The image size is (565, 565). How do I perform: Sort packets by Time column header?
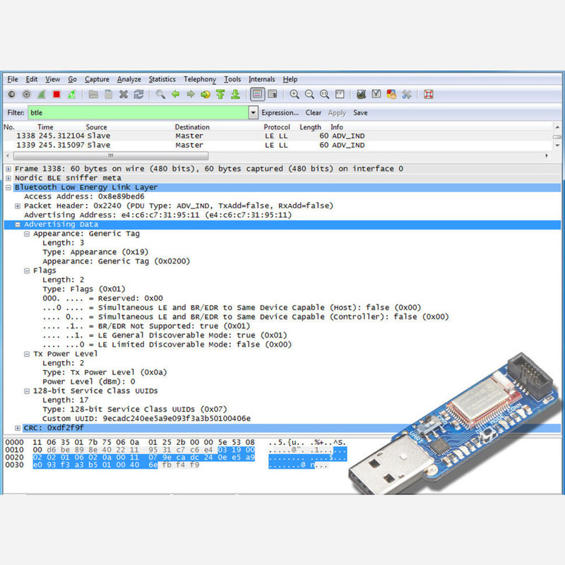tap(45, 127)
